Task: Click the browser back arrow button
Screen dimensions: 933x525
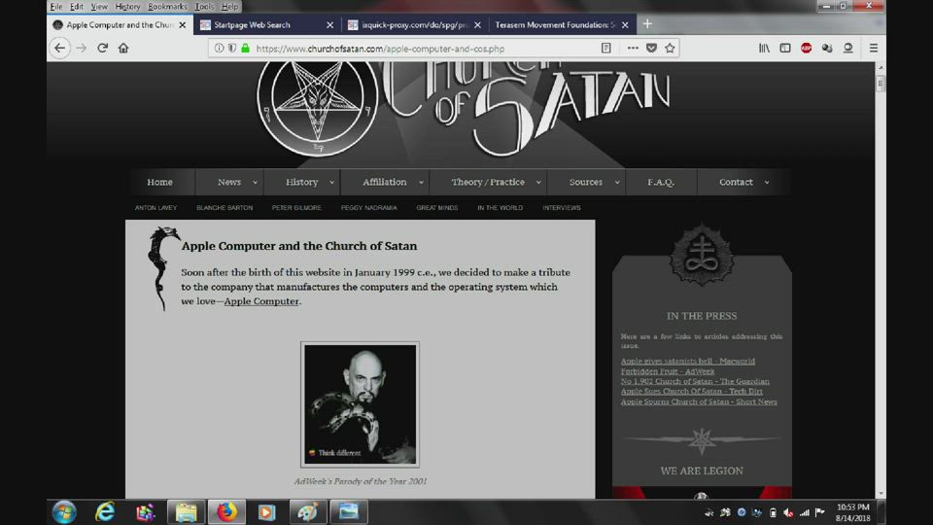Action: 60,48
